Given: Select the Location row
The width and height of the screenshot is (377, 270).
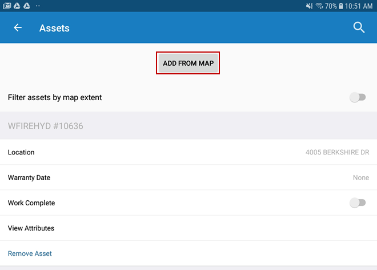Looking at the screenshot, I should click(21, 153).
